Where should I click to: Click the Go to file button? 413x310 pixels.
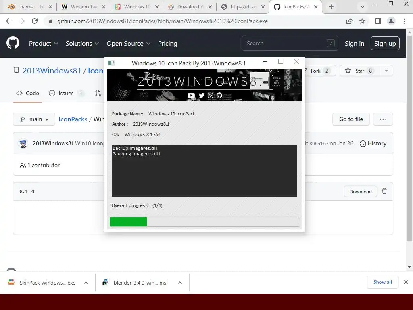click(351, 119)
